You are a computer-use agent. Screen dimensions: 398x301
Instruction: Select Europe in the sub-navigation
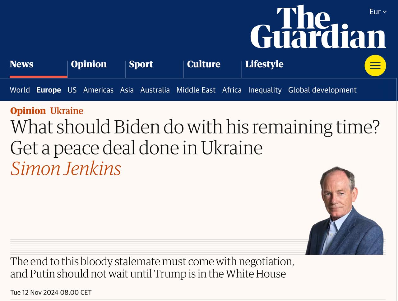(49, 90)
